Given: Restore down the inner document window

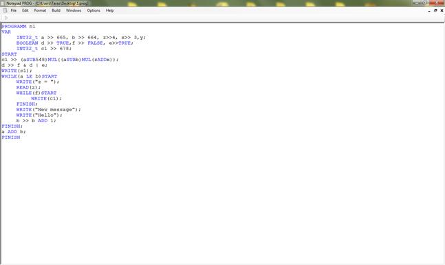Looking at the screenshot, I should [x=435, y=10].
